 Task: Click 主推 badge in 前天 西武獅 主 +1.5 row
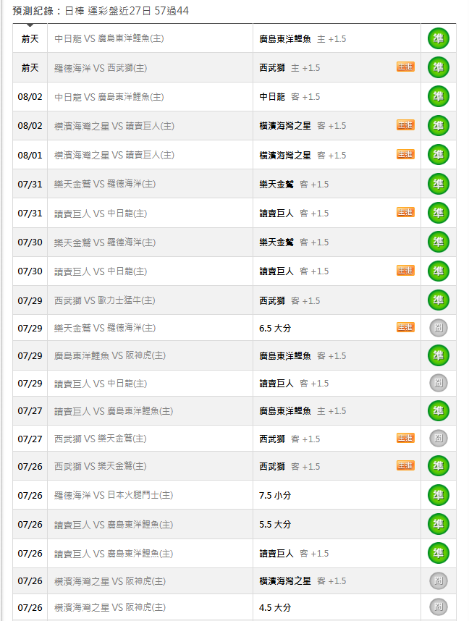[x=405, y=67]
